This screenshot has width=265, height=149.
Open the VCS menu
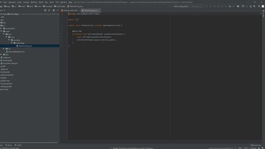click(x=57, y=2)
